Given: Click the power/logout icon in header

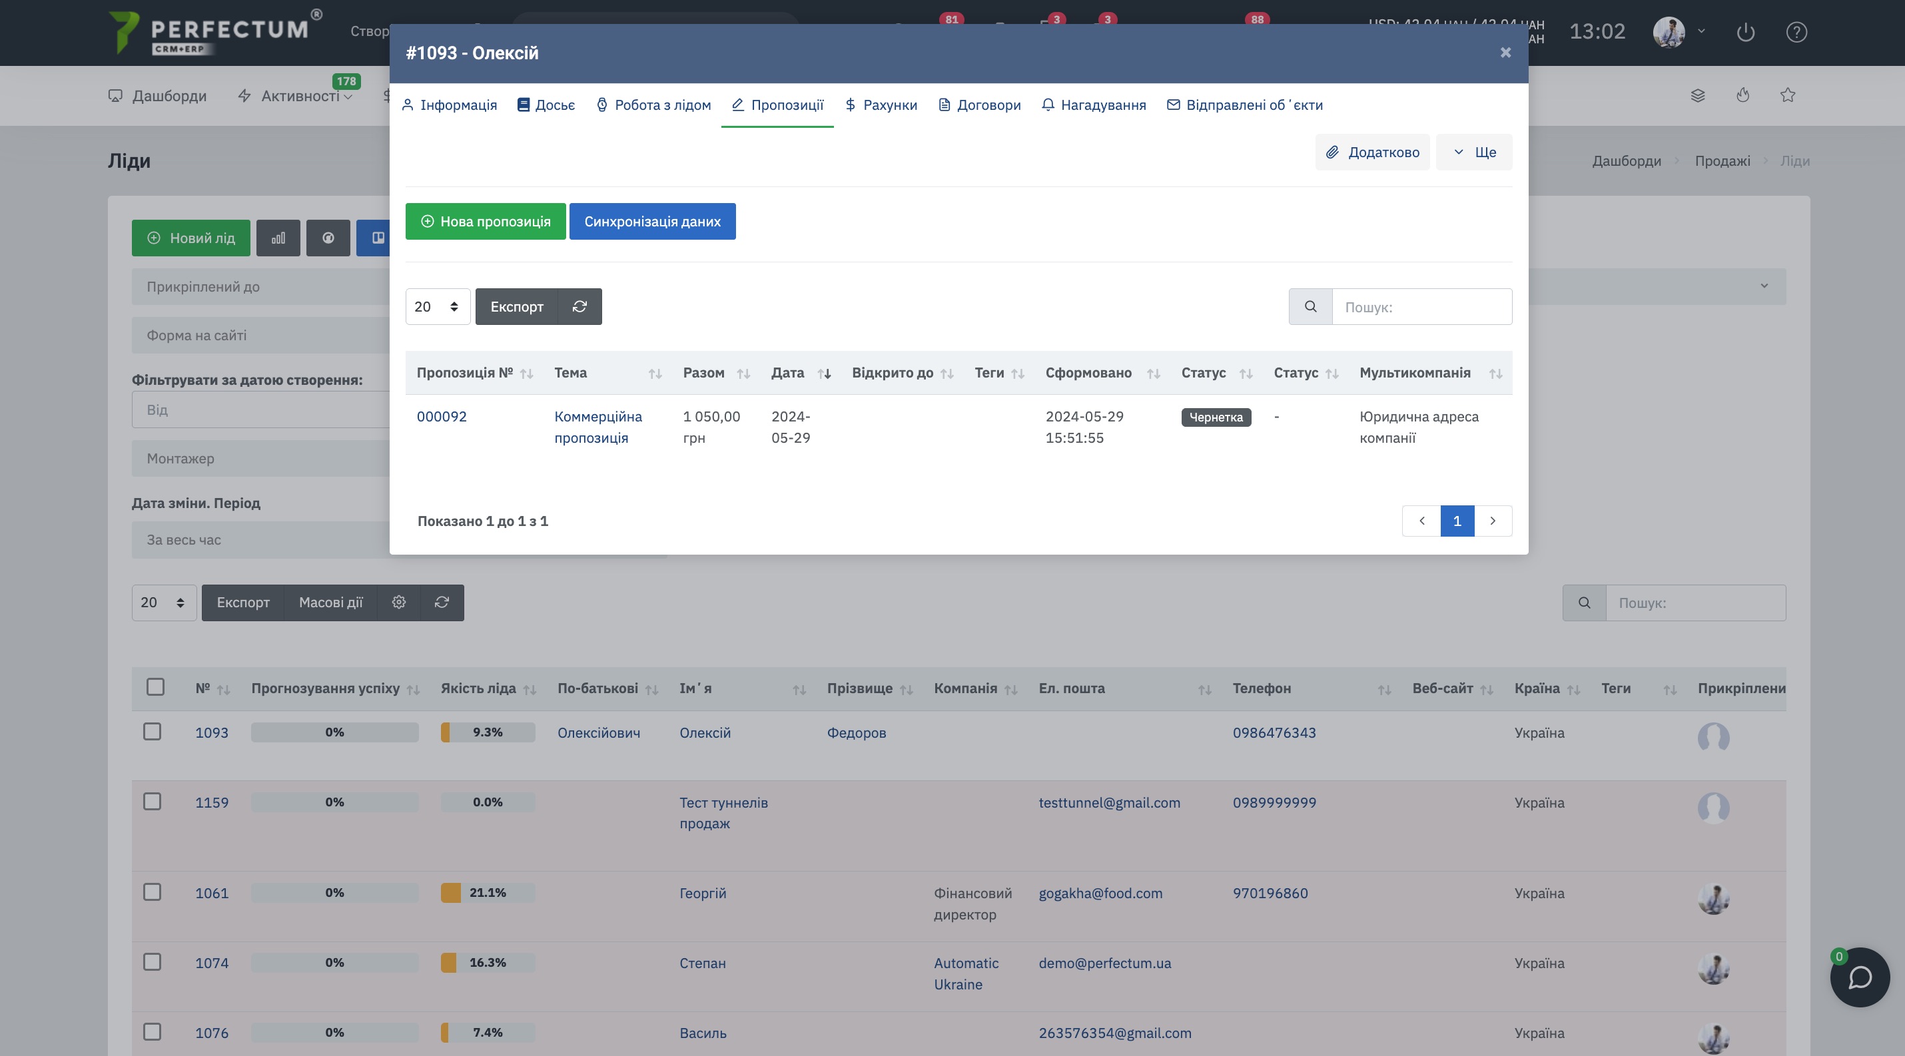Looking at the screenshot, I should [1745, 32].
